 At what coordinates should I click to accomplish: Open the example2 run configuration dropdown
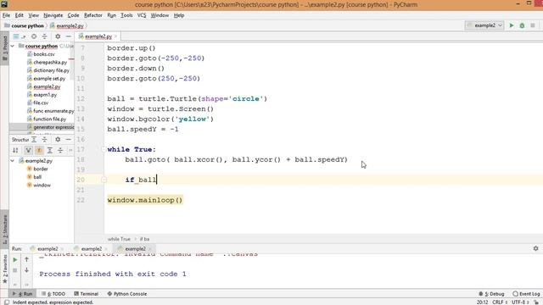[484, 25]
